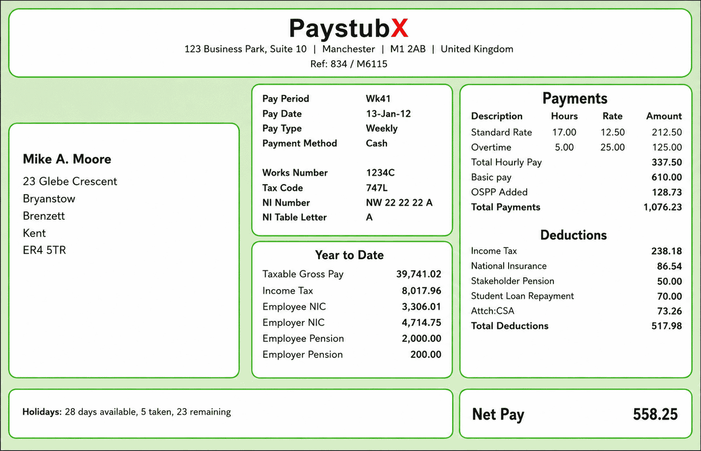701x451 pixels.
Task: Click the 'Net Pay' label
Action: 498,415
